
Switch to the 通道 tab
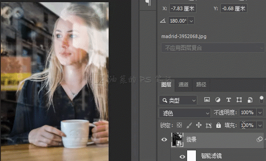184,84
